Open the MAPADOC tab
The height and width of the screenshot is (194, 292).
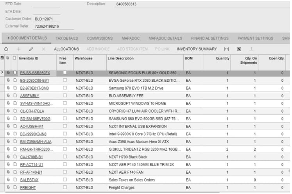[131, 38]
